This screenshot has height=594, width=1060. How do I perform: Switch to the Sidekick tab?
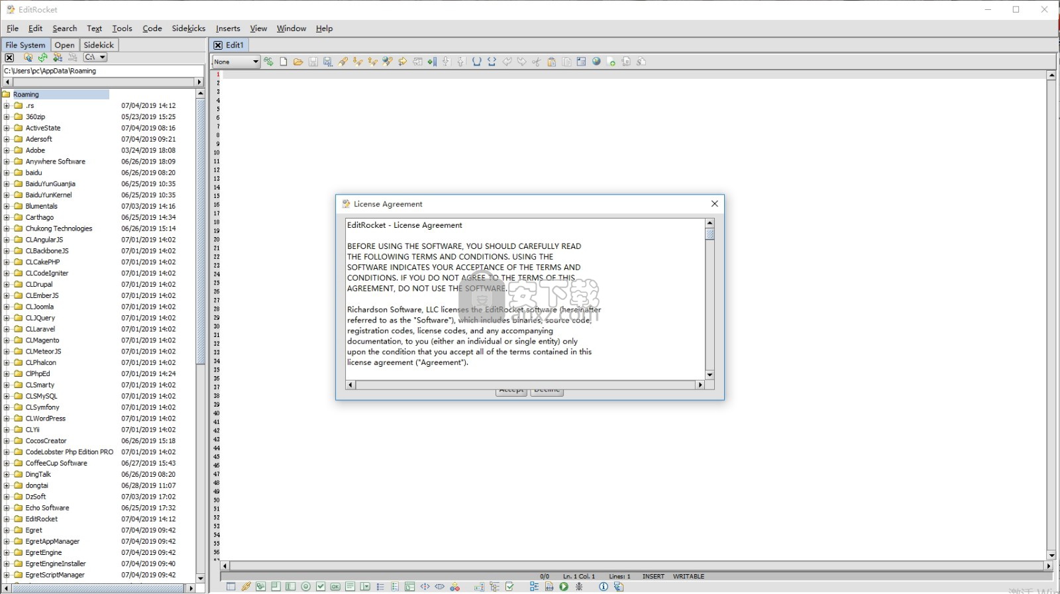99,45
